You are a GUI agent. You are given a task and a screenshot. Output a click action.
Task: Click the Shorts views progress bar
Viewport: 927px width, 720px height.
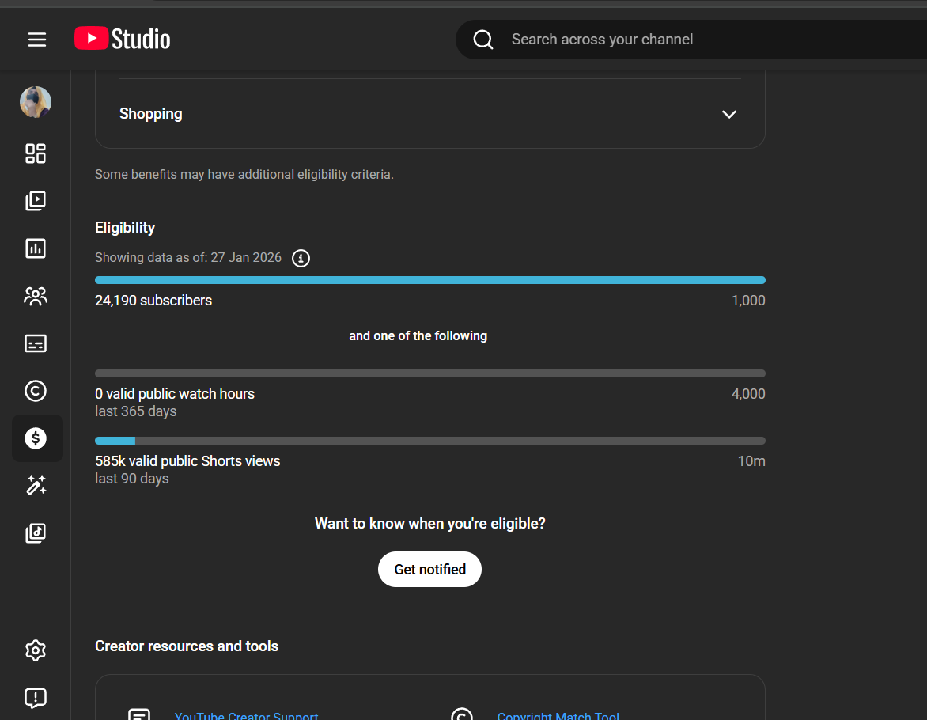click(x=429, y=441)
